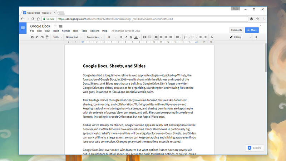The width and height of the screenshot is (286, 161).
Task: Open the Help menu
Action: 105,31
